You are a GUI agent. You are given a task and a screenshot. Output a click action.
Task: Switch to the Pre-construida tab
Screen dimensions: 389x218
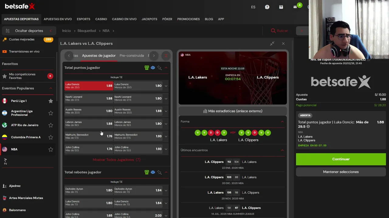[x=132, y=56]
